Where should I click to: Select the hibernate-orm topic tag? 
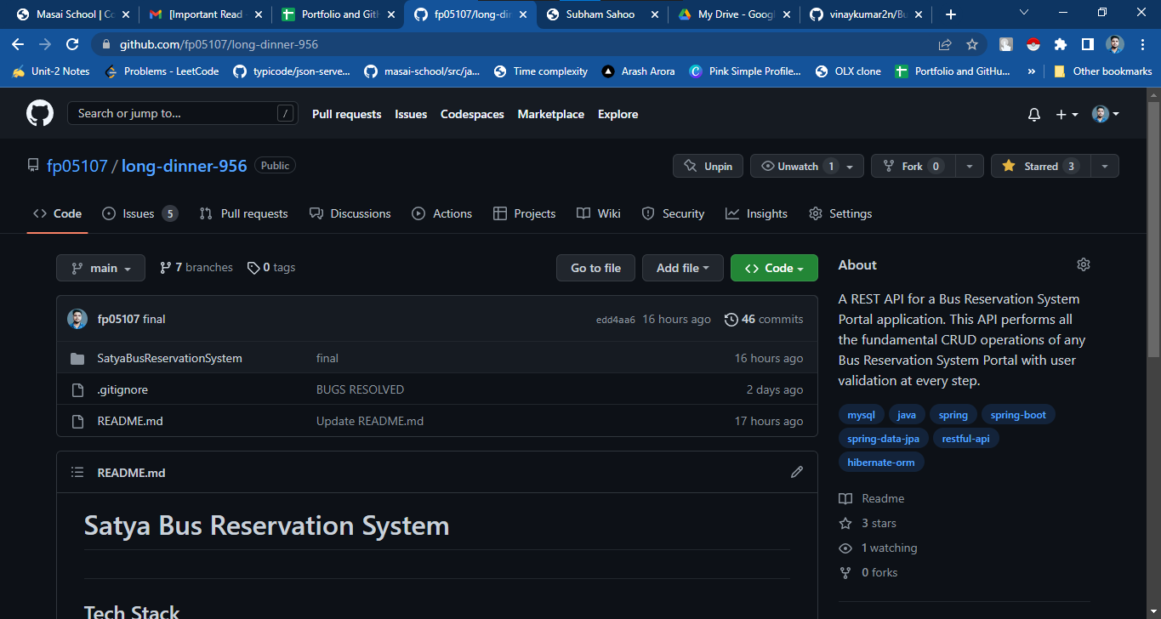(881, 463)
